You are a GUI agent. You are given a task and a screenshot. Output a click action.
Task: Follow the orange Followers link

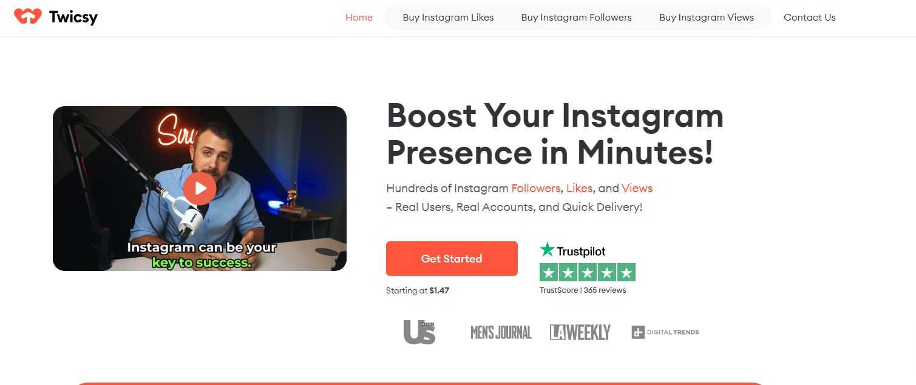[x=535, y=188]
